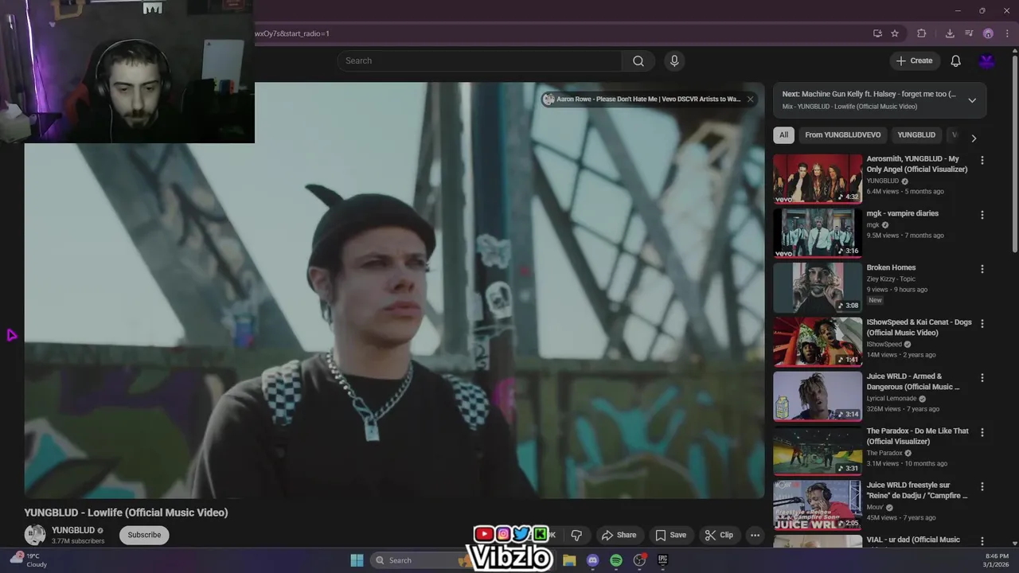Open options for the Dogs video
1019x573 pixels.
982,323
